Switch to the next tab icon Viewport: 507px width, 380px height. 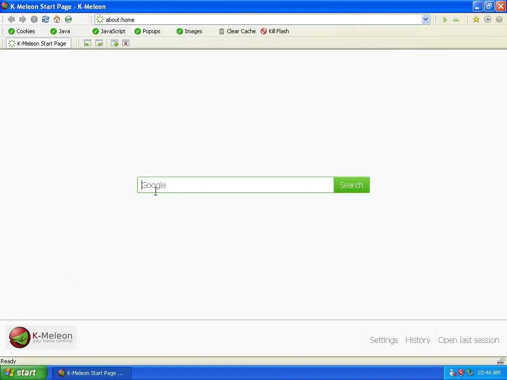coord(99,43)
